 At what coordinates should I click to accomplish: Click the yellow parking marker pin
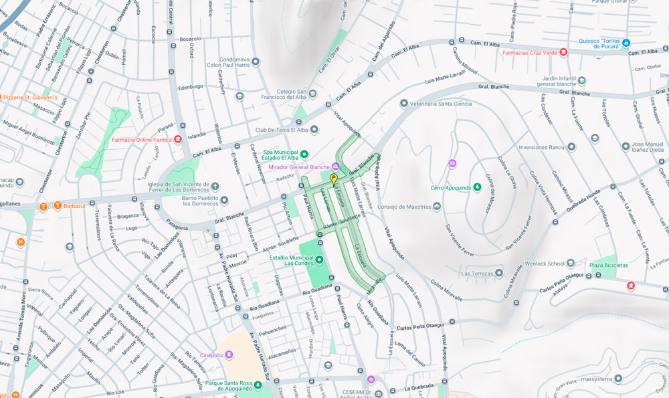pos(334,179)
